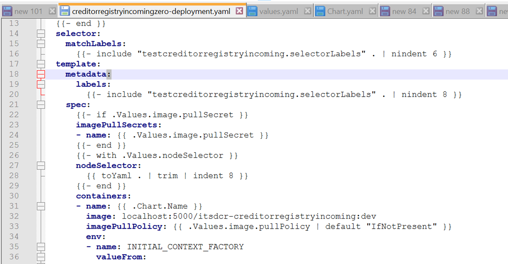Viewport: 508px width, 264px height.
Task: Collapse the template block at line 17
Action: pos(40,64)
